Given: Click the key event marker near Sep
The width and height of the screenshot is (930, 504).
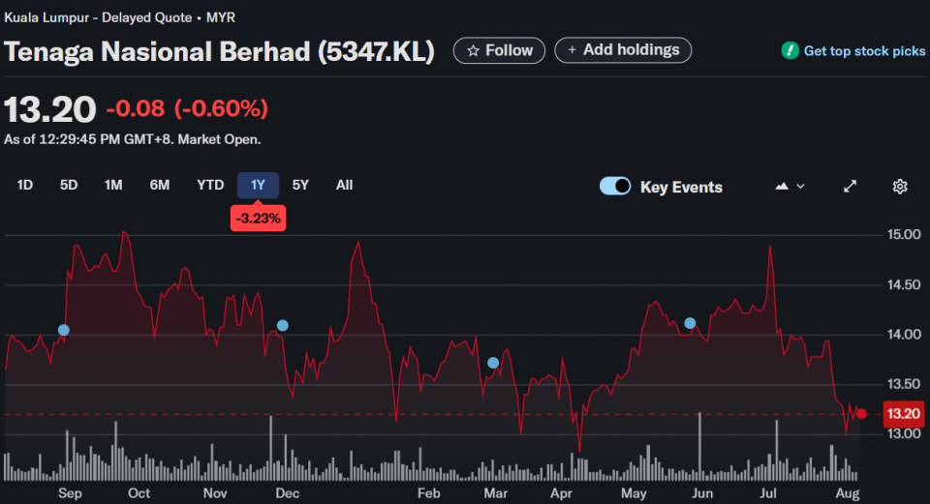Looking at the screenshot, I should [64, 330].
